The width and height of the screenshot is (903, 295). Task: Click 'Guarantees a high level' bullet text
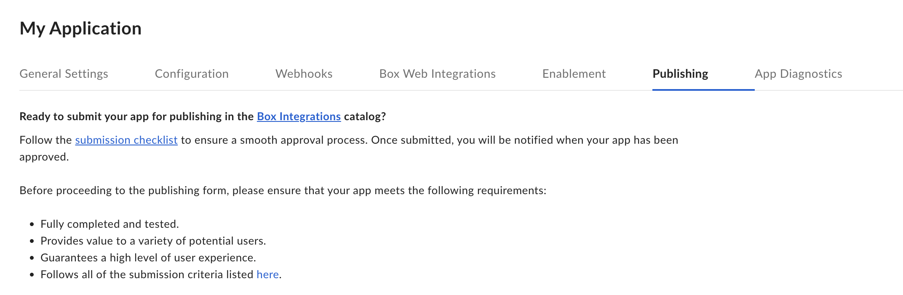click(x=148, y=258)
